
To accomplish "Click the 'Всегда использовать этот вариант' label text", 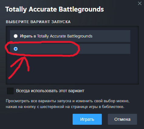I will click(x=50, y=91).
